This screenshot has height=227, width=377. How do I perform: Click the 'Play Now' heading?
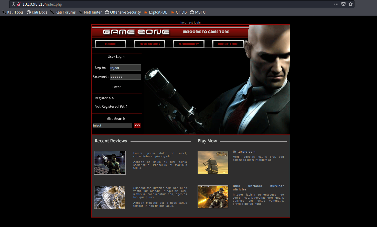207,141
